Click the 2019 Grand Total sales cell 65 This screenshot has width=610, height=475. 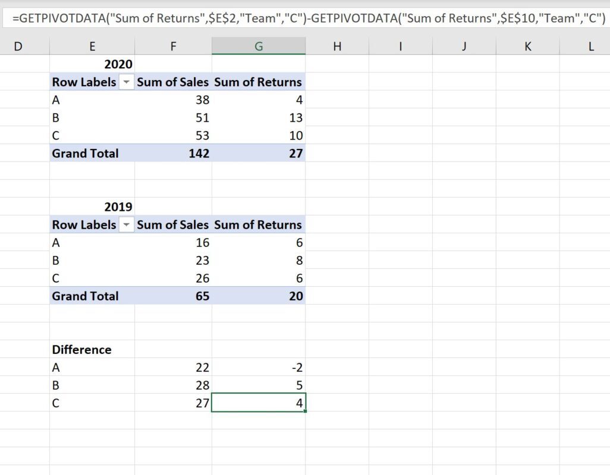pos(173,296)
